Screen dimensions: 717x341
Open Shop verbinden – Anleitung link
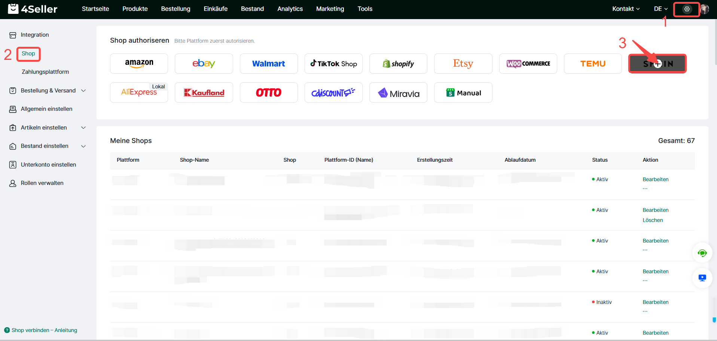point(44,330)
